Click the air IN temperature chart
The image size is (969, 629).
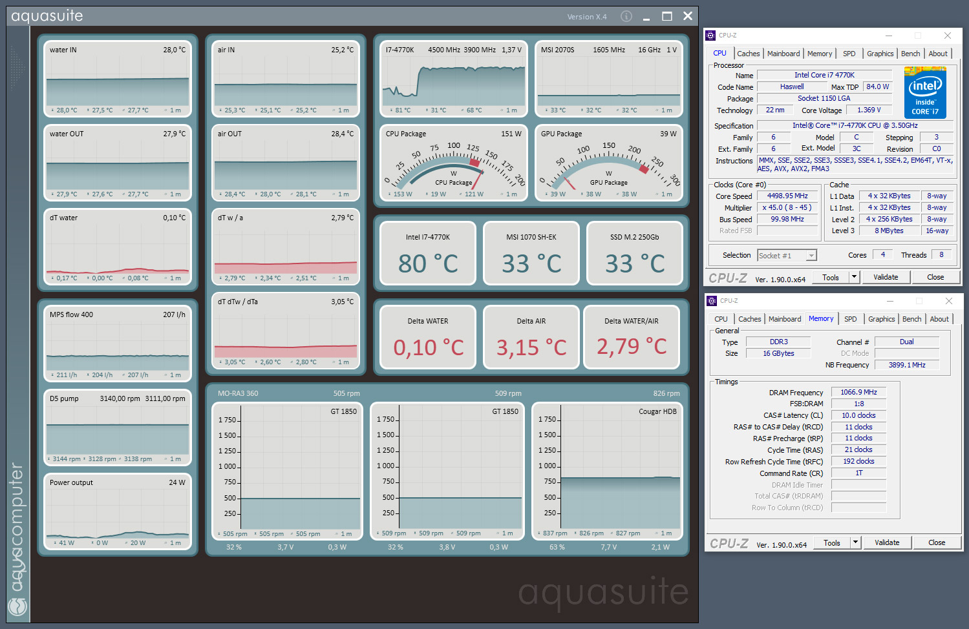point(286,79)
